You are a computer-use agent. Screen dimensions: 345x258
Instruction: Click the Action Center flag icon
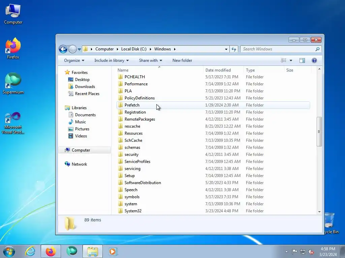pos(294,252)
